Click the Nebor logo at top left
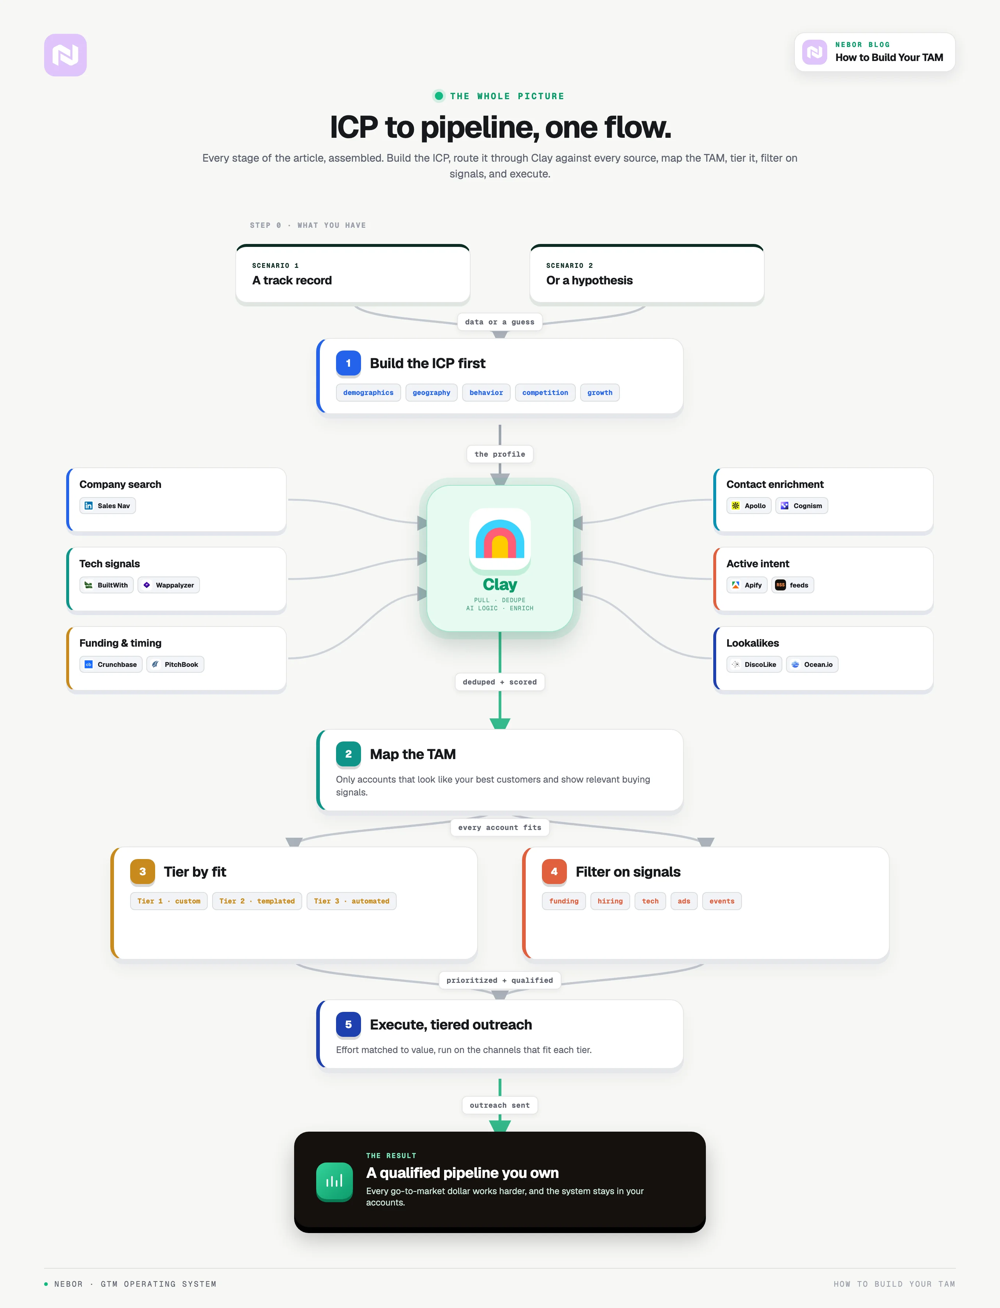Screen dimensions: 1000x1308 65,55
